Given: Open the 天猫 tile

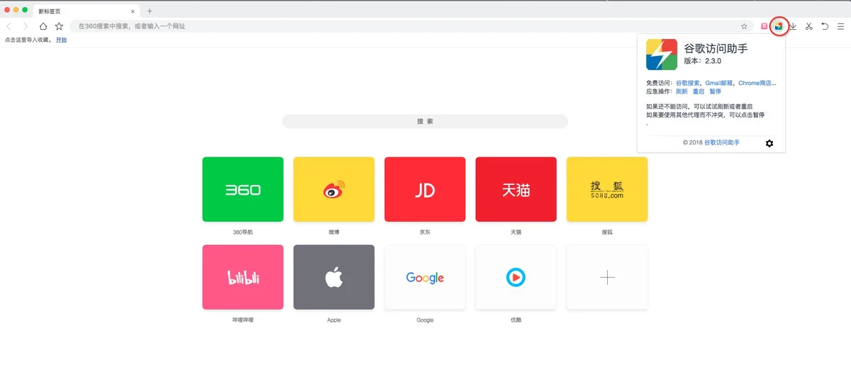Looking at the screenshot, I should tap(516, 189).
